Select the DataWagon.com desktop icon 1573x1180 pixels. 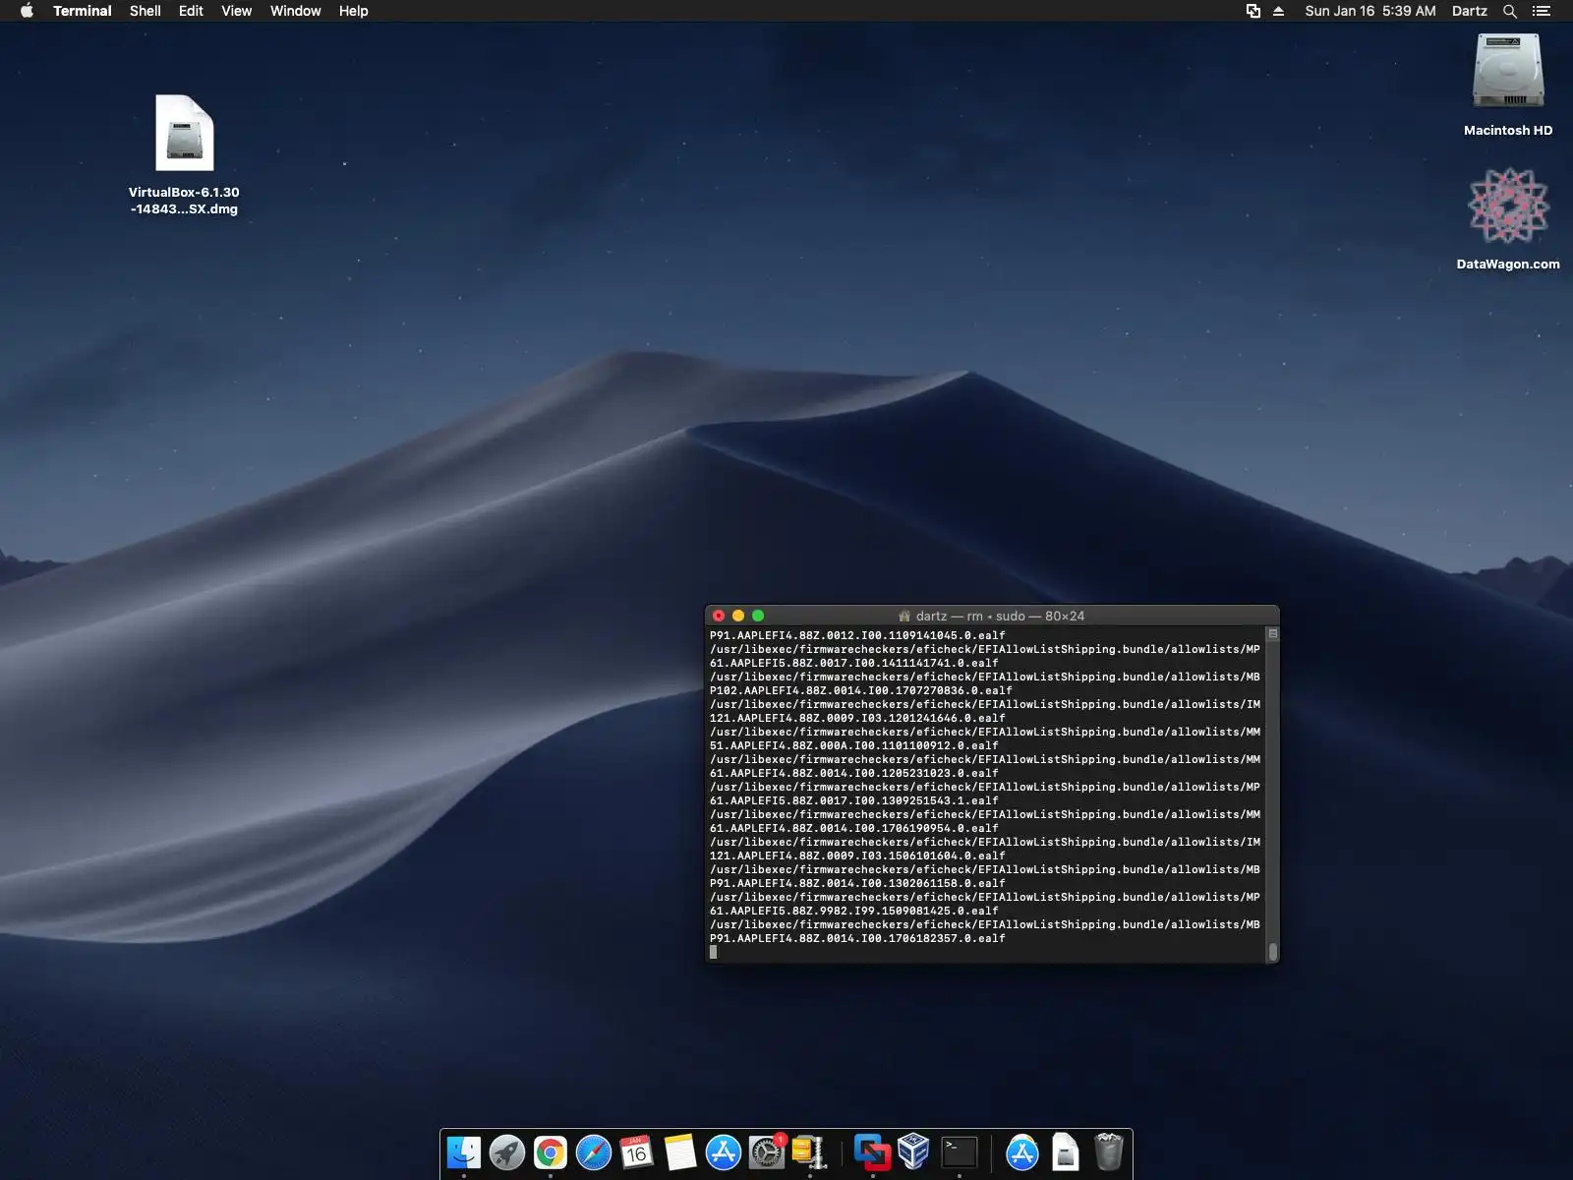point(1508,219)
